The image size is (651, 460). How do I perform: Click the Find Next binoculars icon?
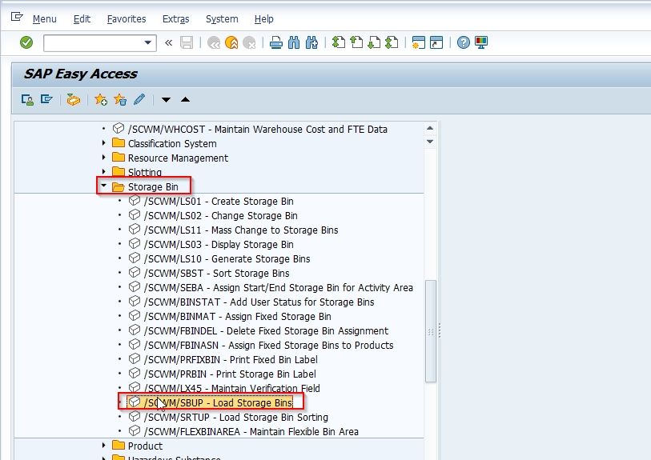311,42
